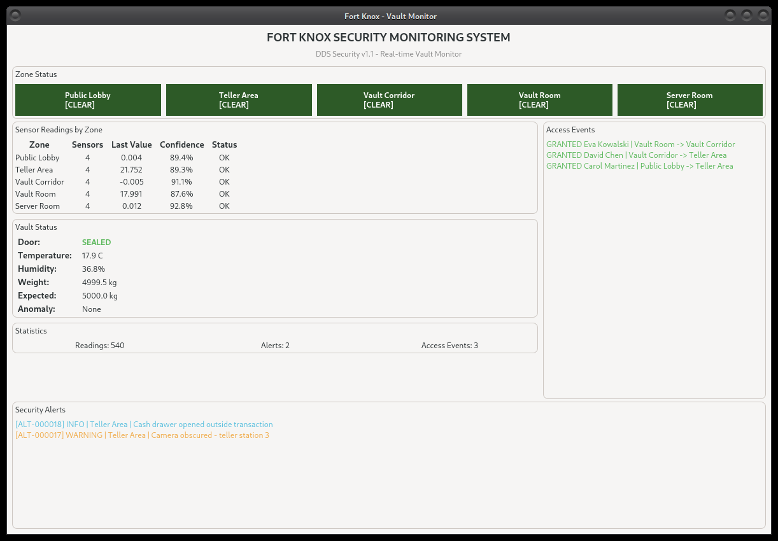This screenshot has height=541, width=778.
Task: Click the Alerts count in Statistics
Action: [x=275, y=346]
